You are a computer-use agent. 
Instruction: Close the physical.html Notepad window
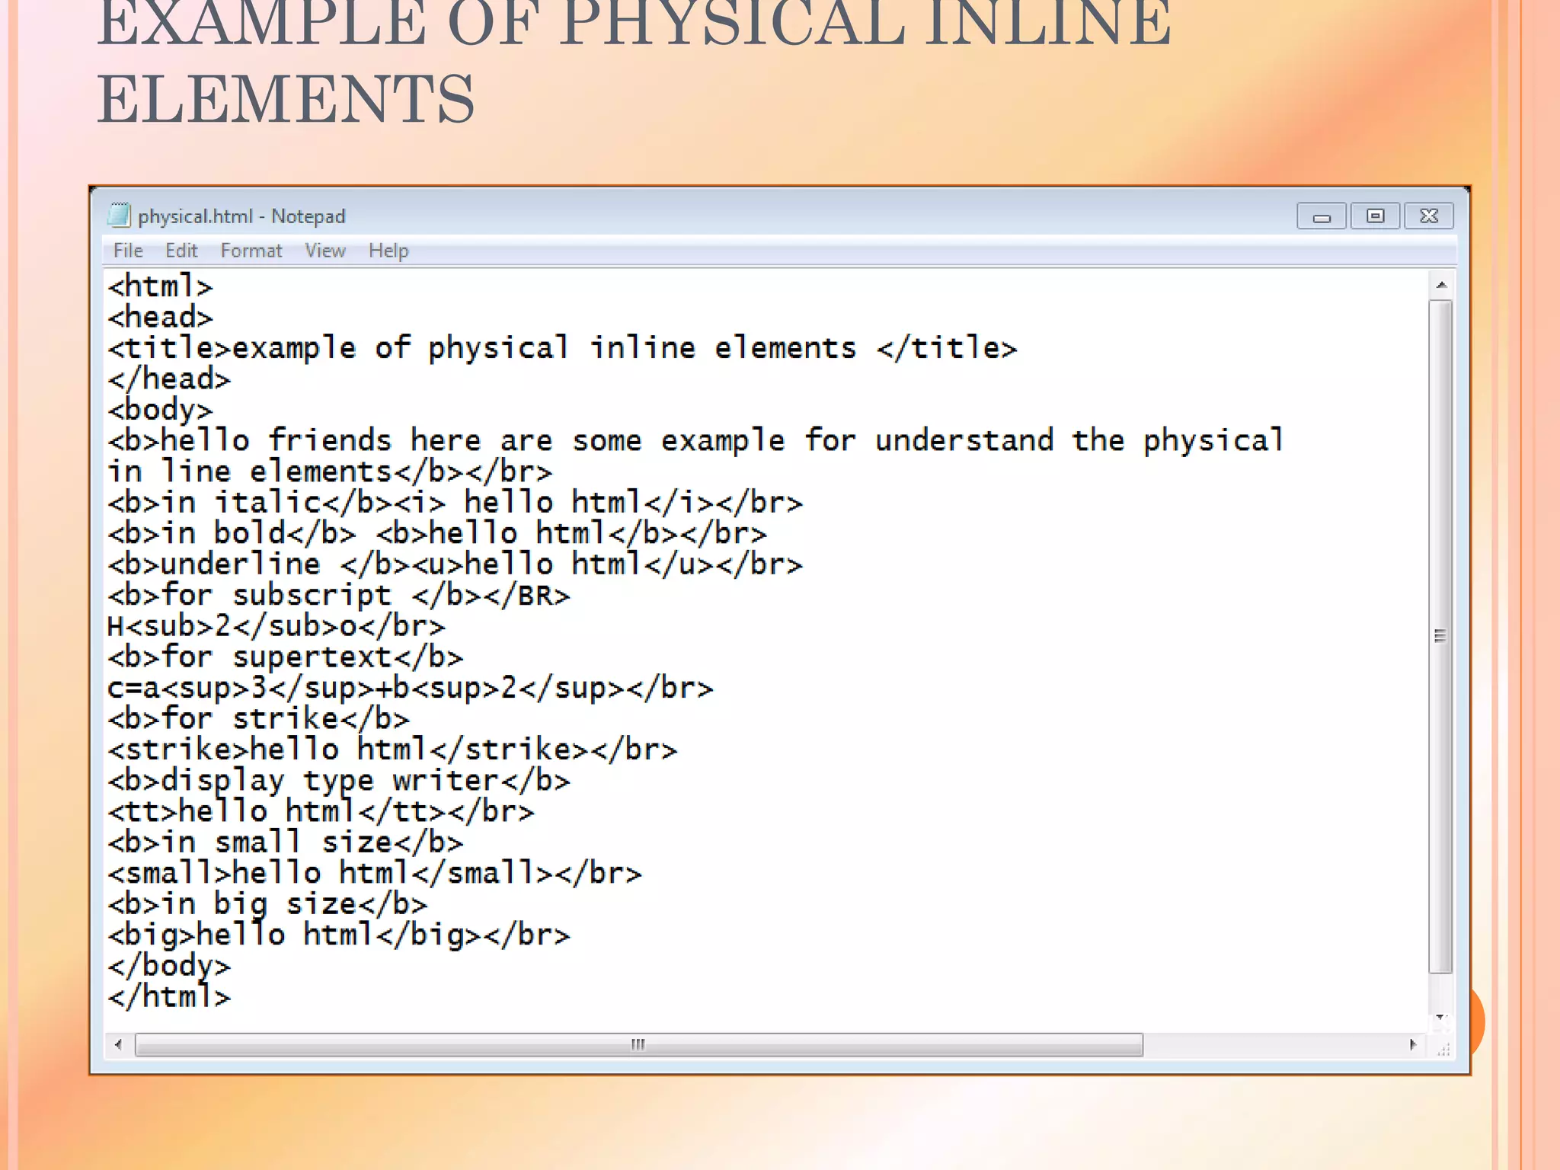pos(1429,216)
